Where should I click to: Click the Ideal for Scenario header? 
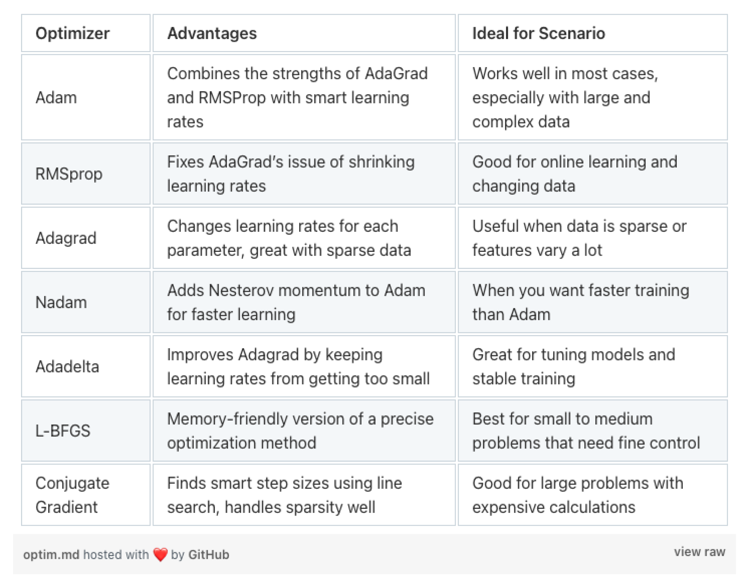pos(538,33)
